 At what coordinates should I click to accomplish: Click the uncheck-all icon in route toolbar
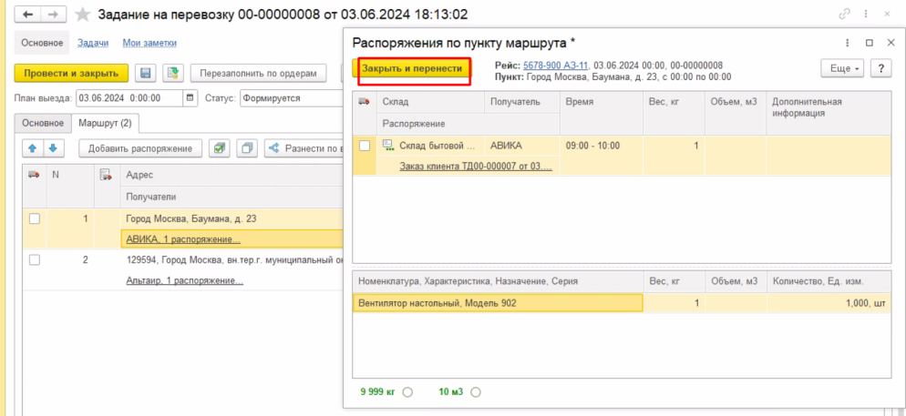pos(246,148)
